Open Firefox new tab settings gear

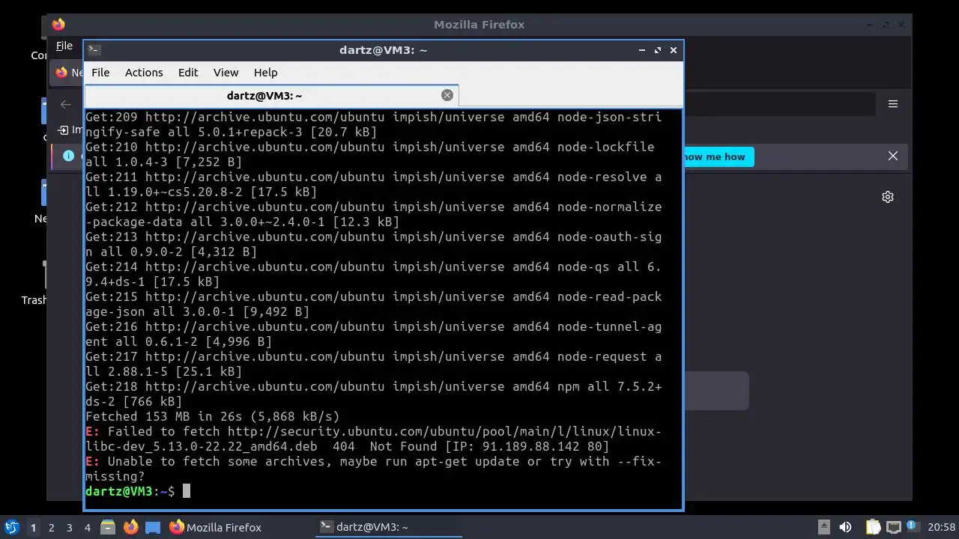pos(888,197)
